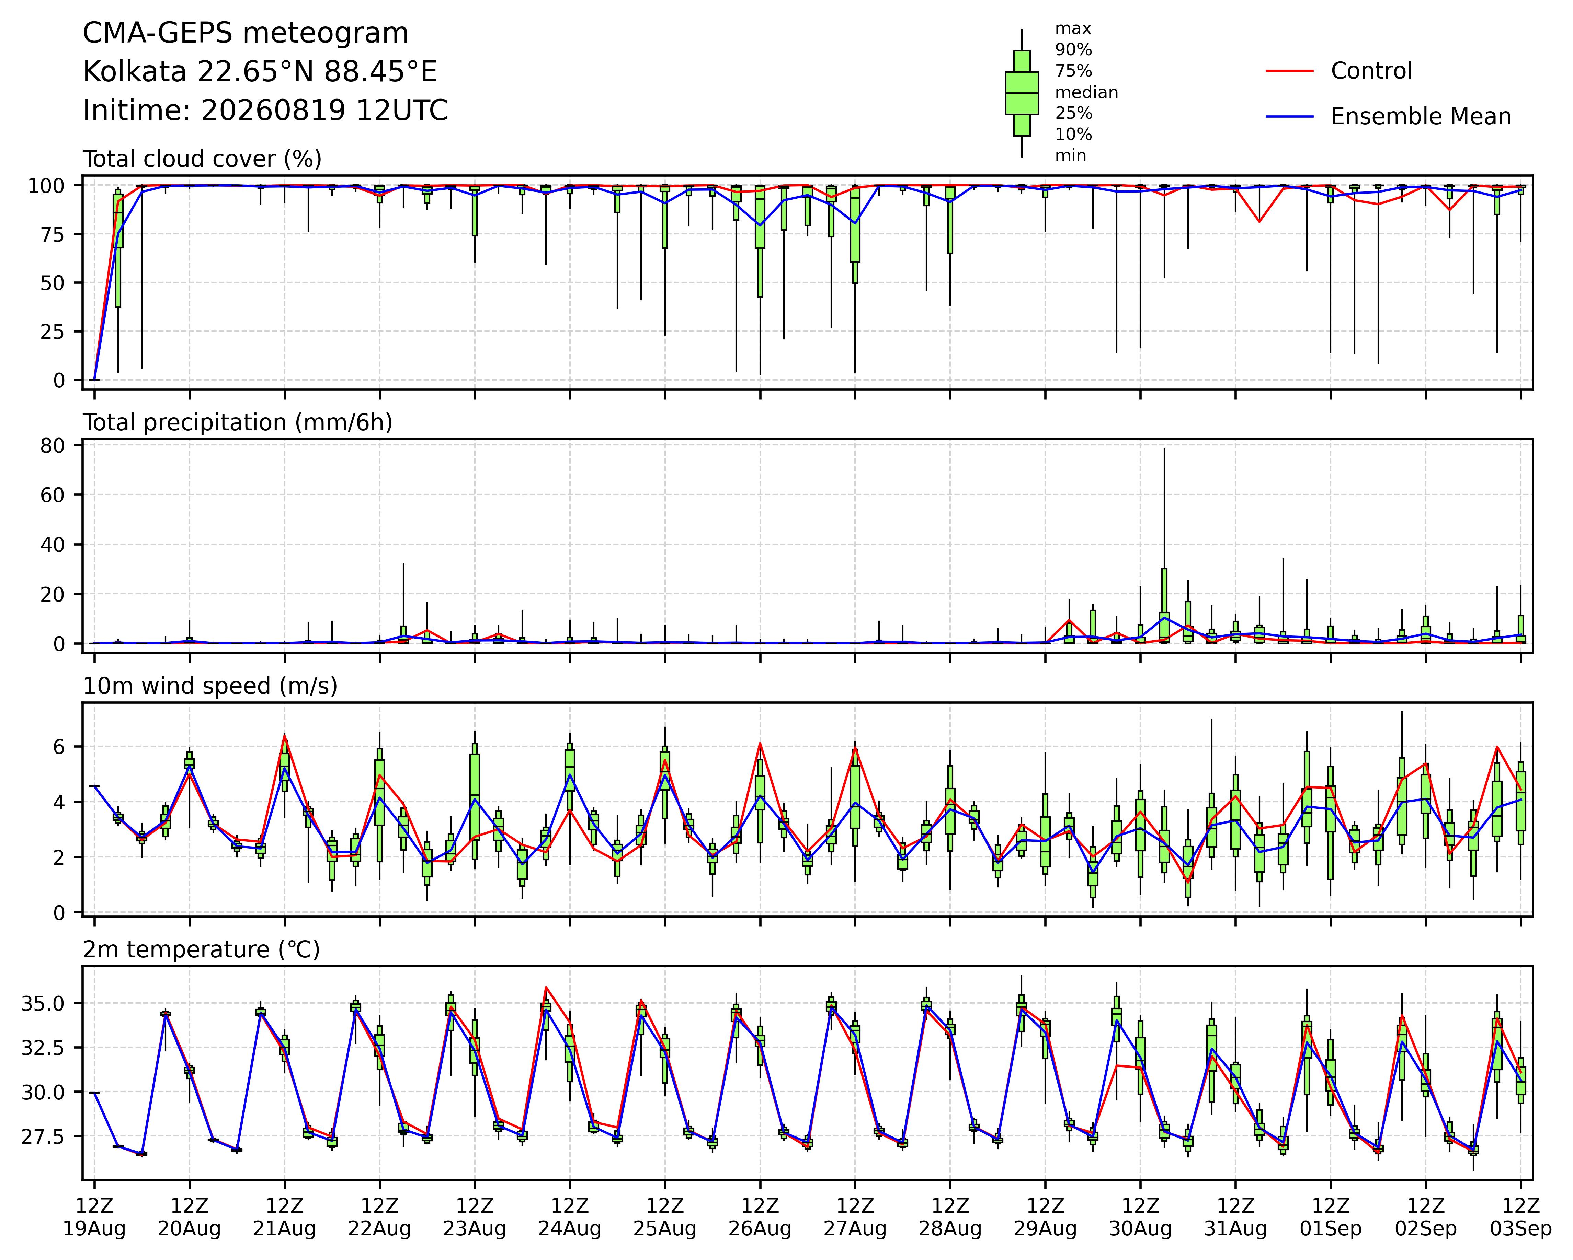1573x1260 pixels.
Task: Click the '12Z 19Aug' time axis label
Action: (94, 1217)
